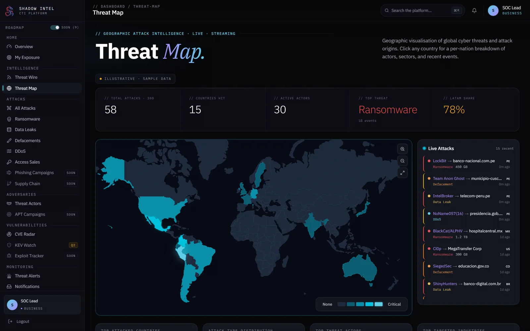530x331 pixels.
Task: Click the darkest None legend swatch
Action: pos(342,304)
